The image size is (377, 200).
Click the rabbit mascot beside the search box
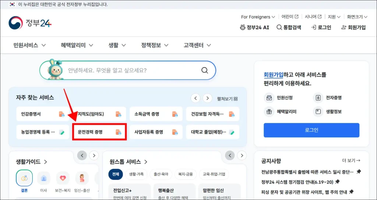pyautogui.click(x=55, y=69)
